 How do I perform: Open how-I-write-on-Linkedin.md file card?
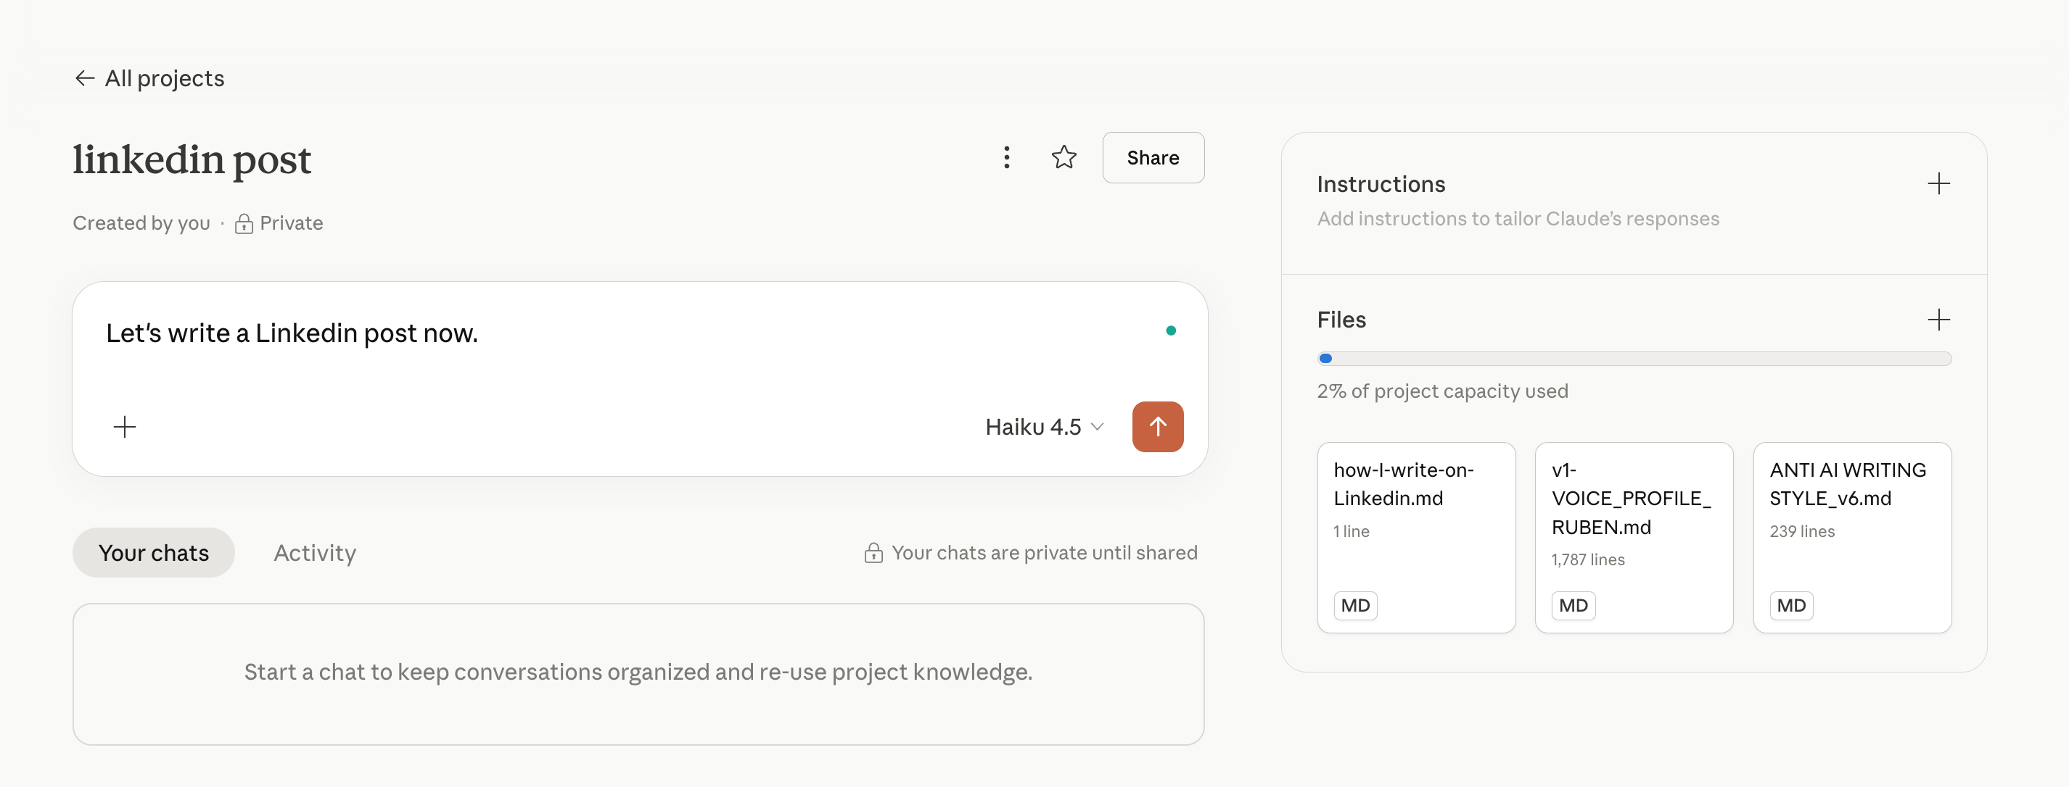[1415, 537]
